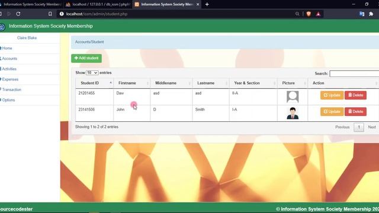Restore down the browser window

(x=367, y=4)
